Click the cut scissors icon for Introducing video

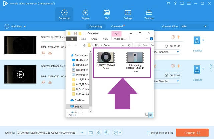click(x=50, y=82)
